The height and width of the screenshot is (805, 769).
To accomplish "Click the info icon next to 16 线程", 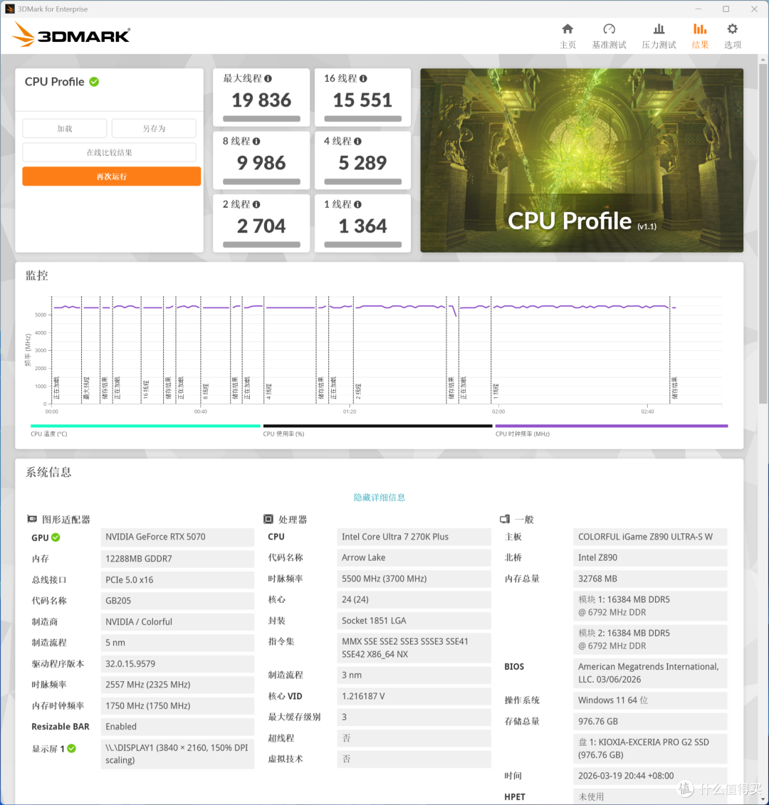I will click(363, 78).
